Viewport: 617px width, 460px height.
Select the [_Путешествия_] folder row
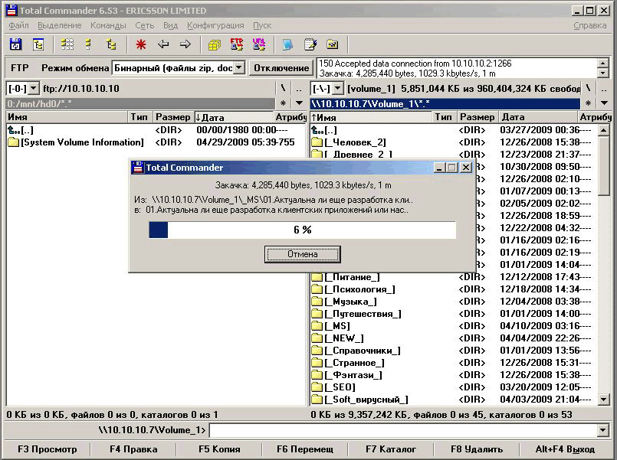coord(454,314)
